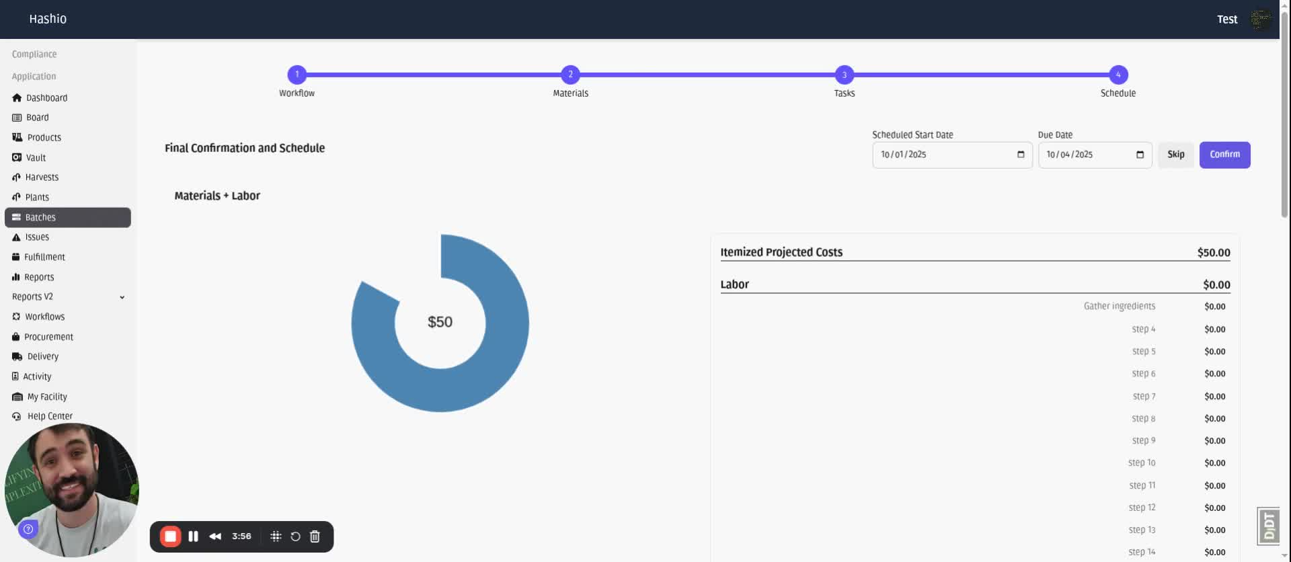Go to step 3 Tasks
Image resolution: width=1291 pixels, height=562 pixels.
(x=845, y=75)
